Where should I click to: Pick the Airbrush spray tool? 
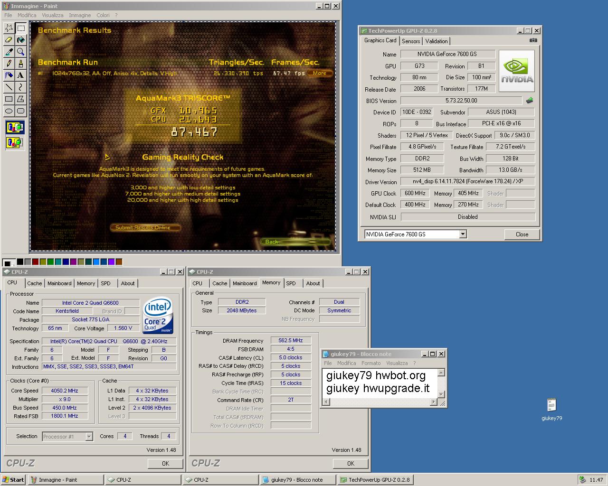point(9,75)
